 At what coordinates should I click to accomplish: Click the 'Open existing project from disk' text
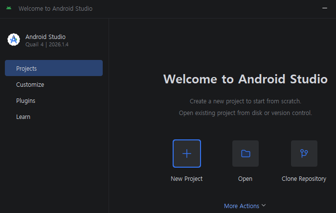click(246, 113)
